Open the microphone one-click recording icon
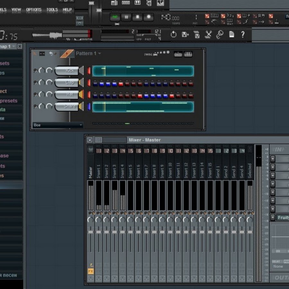Image resolution: width=289 pixels, height=289 pixels. [220, 34]
